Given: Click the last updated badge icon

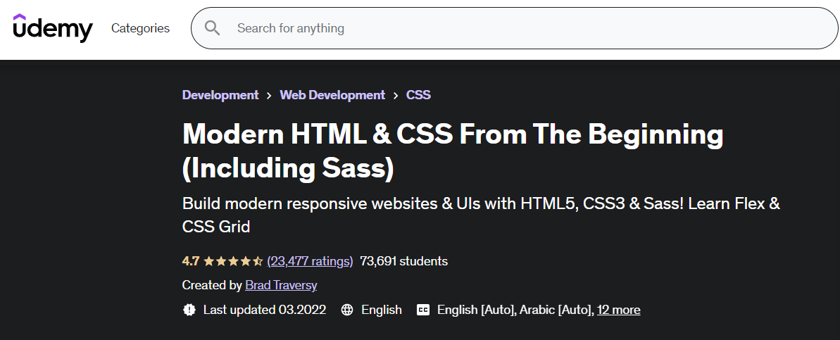Looking at the screenshot, I should [189, 310].
